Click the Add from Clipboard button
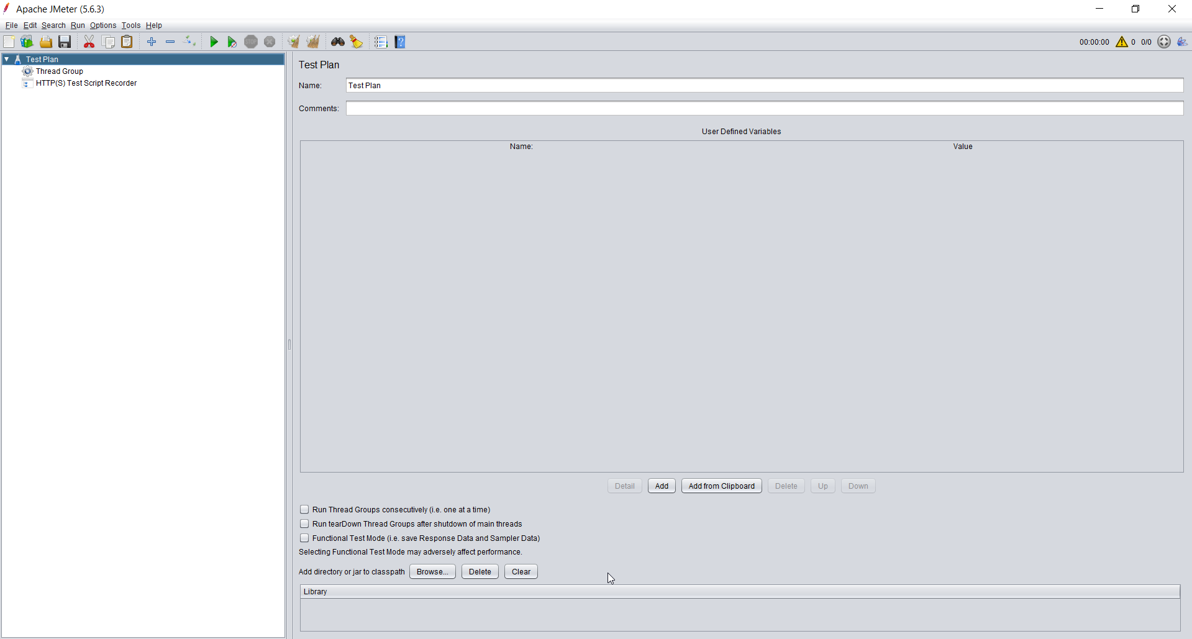Viewport: 1192px width, 639px height. click(721, 486)
